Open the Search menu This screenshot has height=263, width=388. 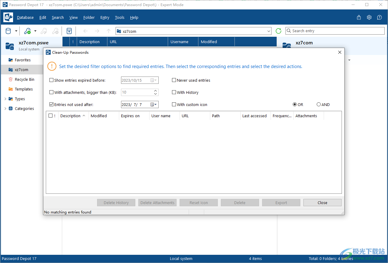tap(58, 17)
